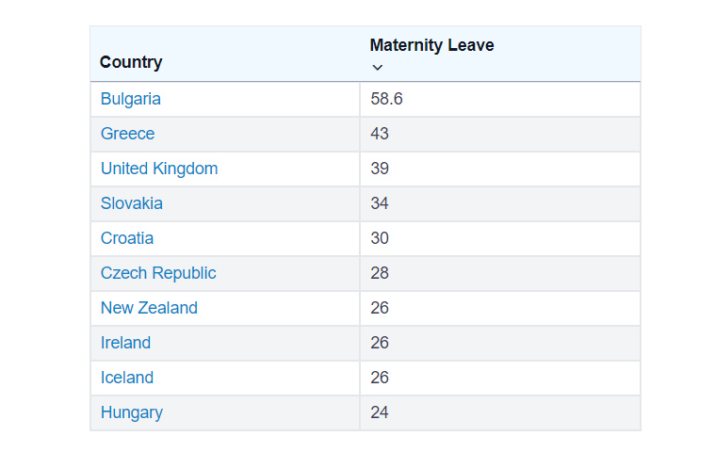715x452 pixels.
Task: Open the Bulgaria country link
Action: coord(131,99)
